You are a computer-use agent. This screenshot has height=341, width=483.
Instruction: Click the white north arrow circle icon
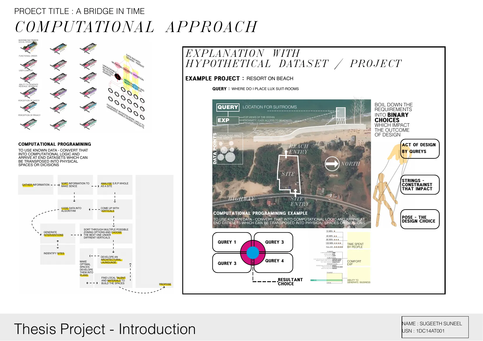point(332,164)
